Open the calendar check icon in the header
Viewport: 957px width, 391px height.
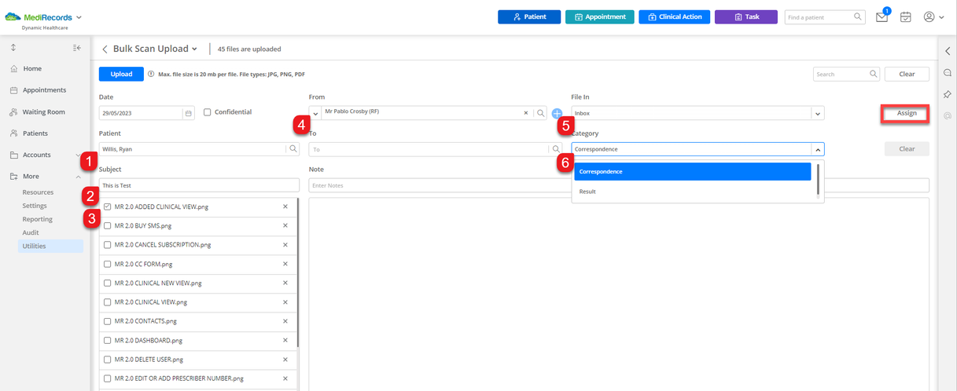(x=906, y=16)
